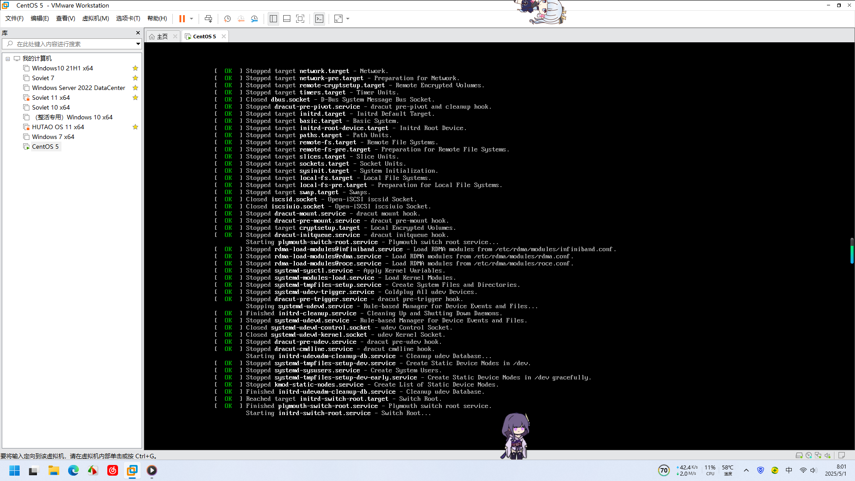Toggle favorite star for Windows Server 2022

[x=135, y=88]
